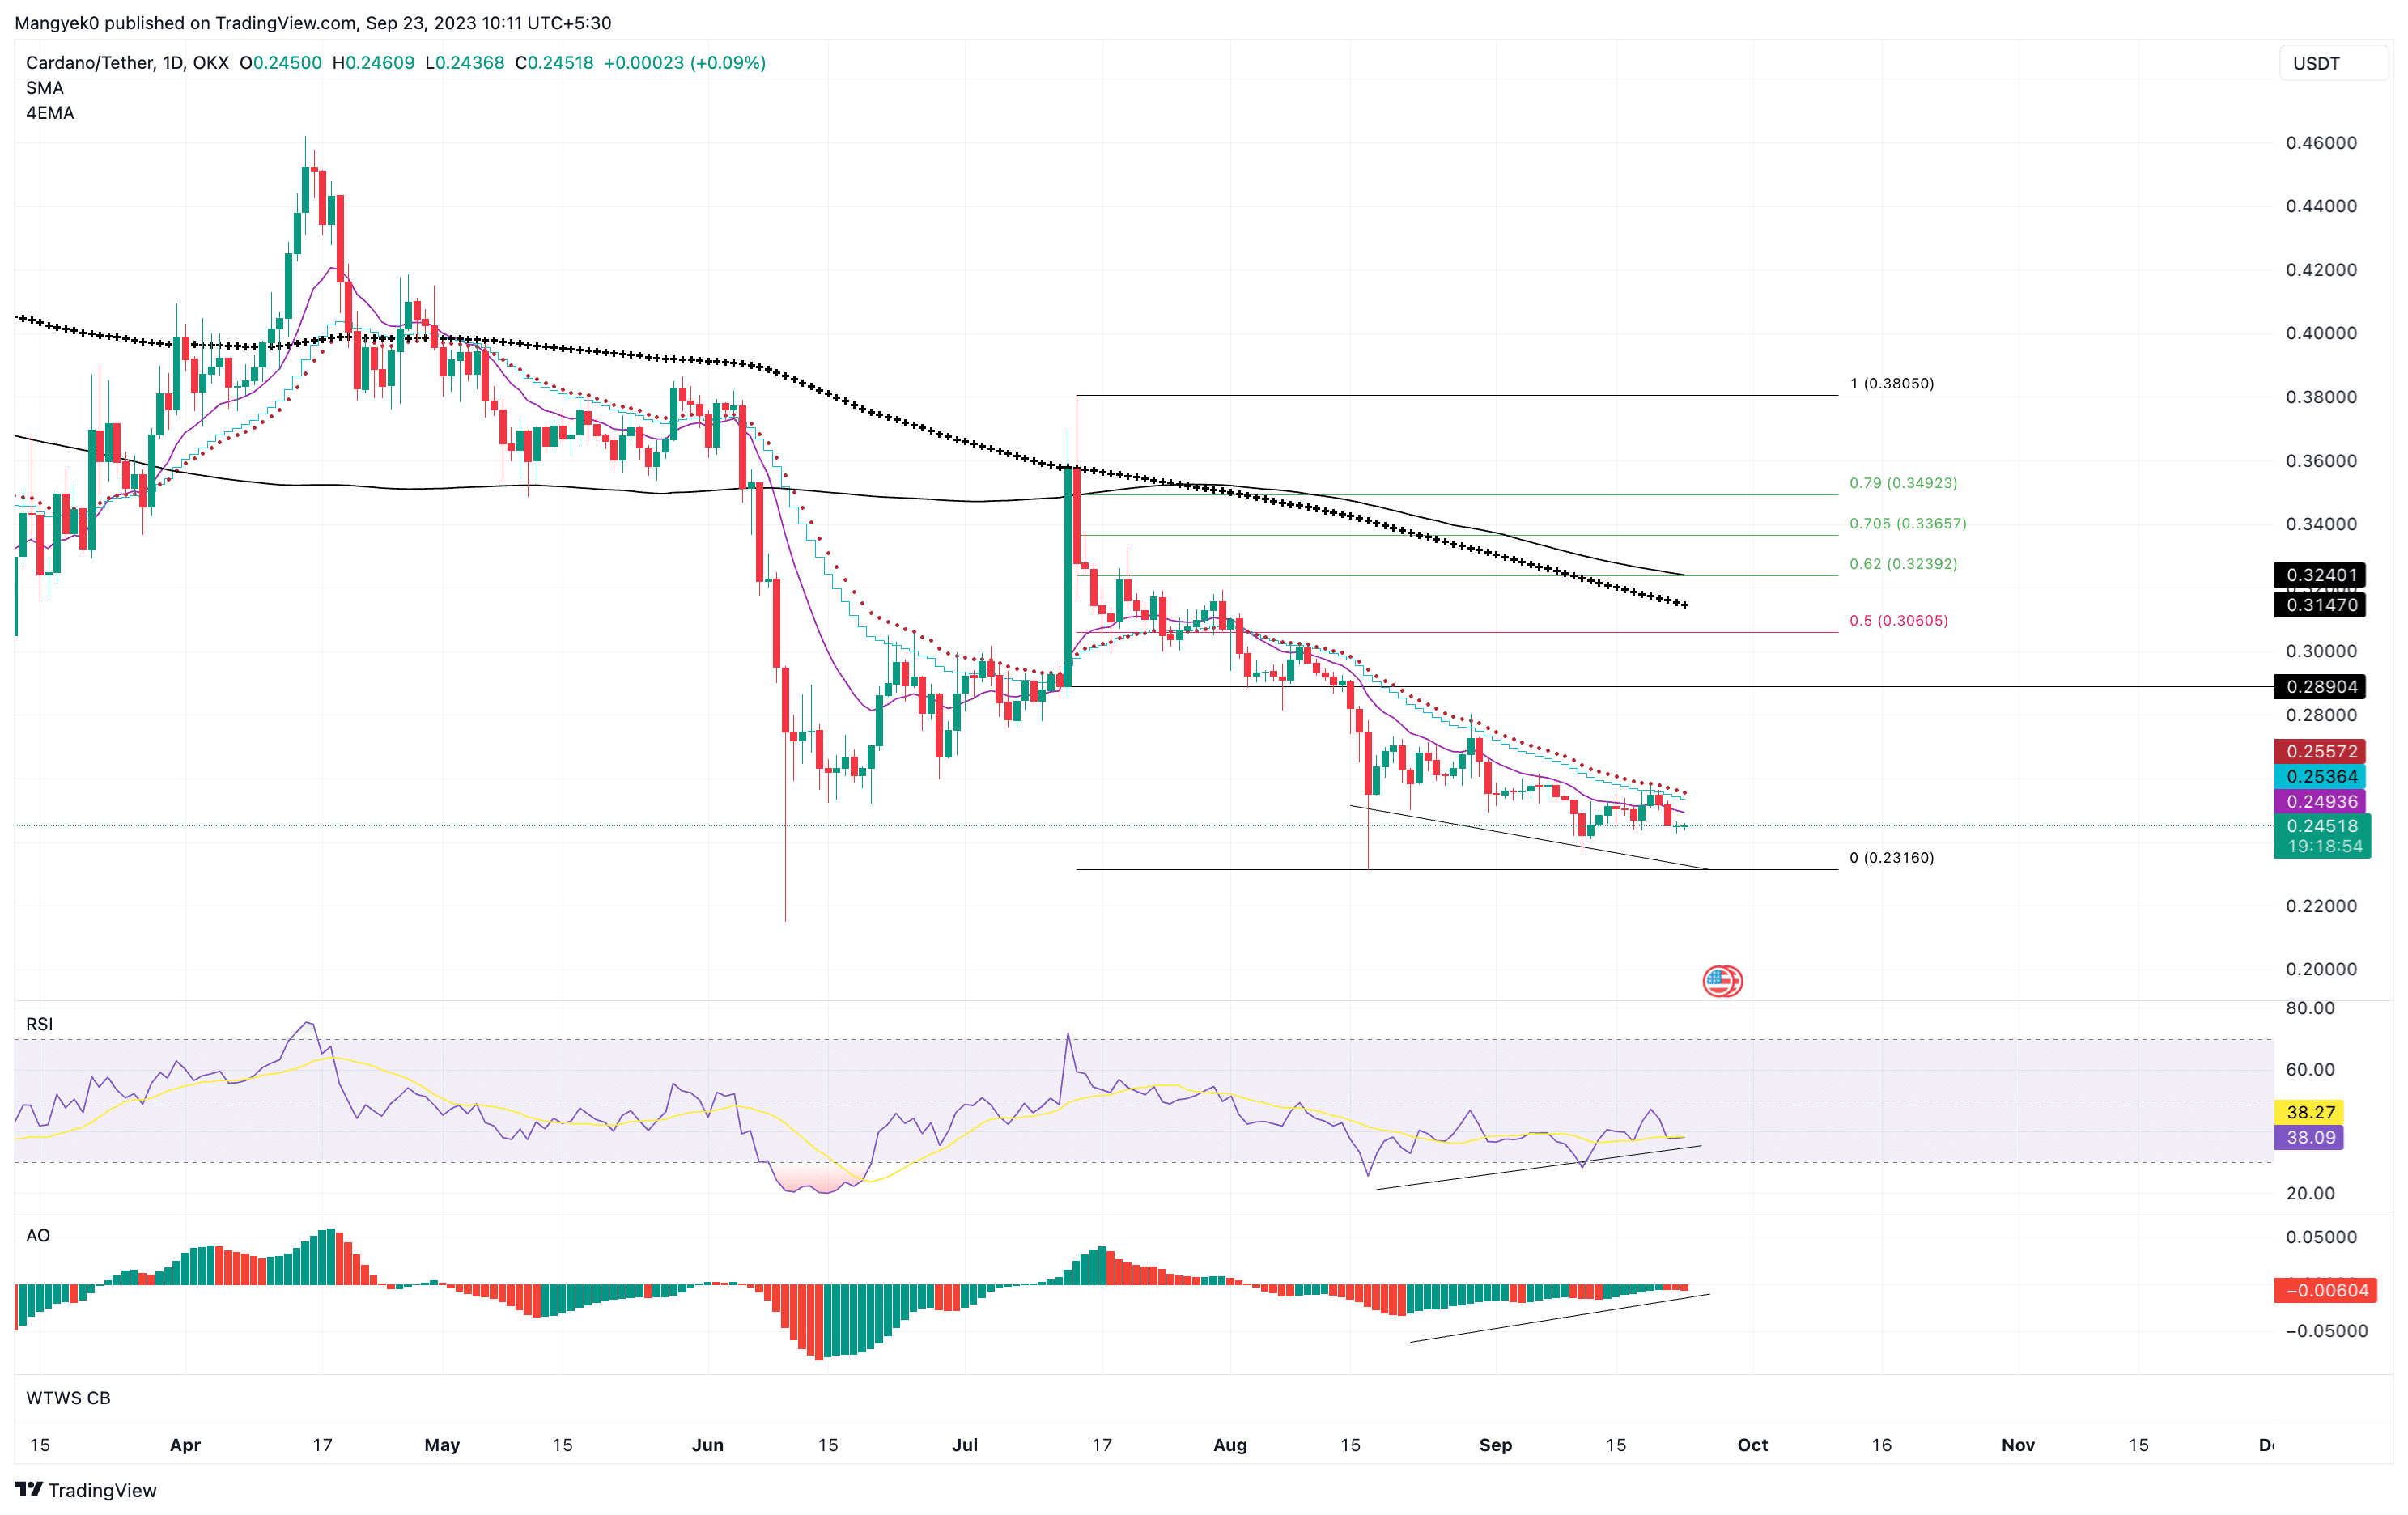Screen dimensions: 2408x1515
Task: Click the 0.62 (0.32392) Fibonacci label
Action: (1903, 564)
